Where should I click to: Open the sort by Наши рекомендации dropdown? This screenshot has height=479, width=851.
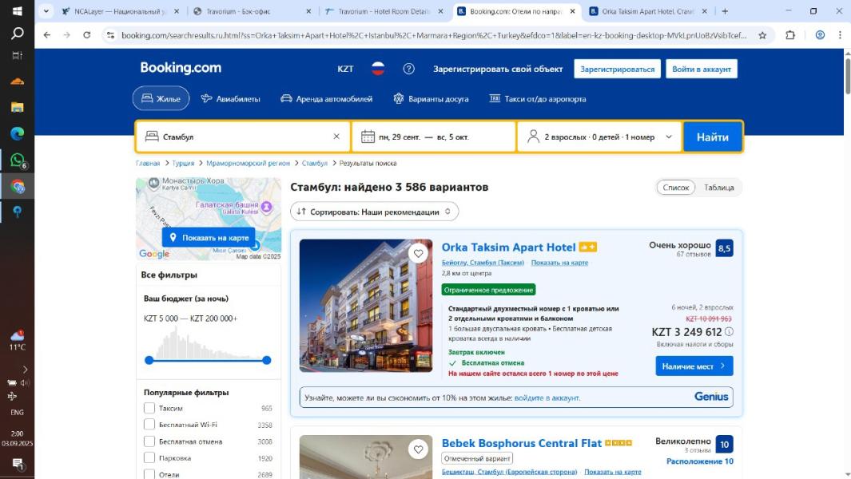375,212
